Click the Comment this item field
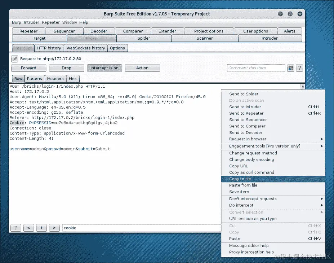 (256, 68)
